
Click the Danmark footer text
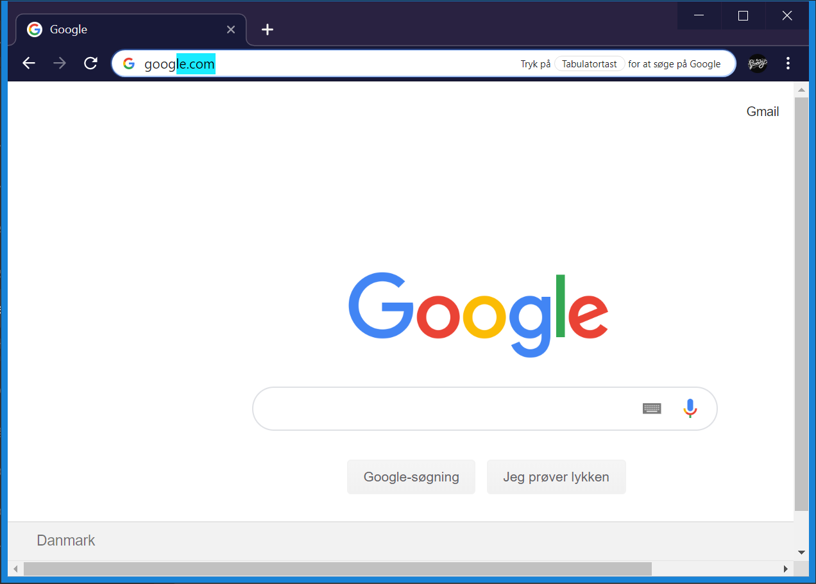[66, 540]
